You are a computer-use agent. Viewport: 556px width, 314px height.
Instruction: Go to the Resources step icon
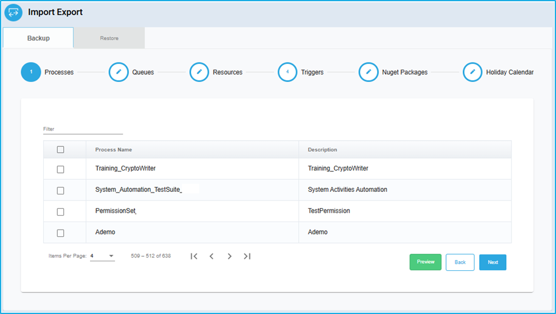click(200, 72)
